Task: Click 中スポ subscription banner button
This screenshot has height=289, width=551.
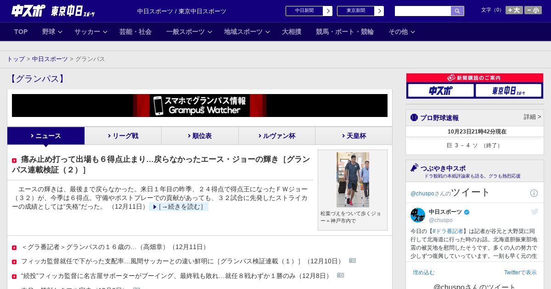Action: [441, 90]
